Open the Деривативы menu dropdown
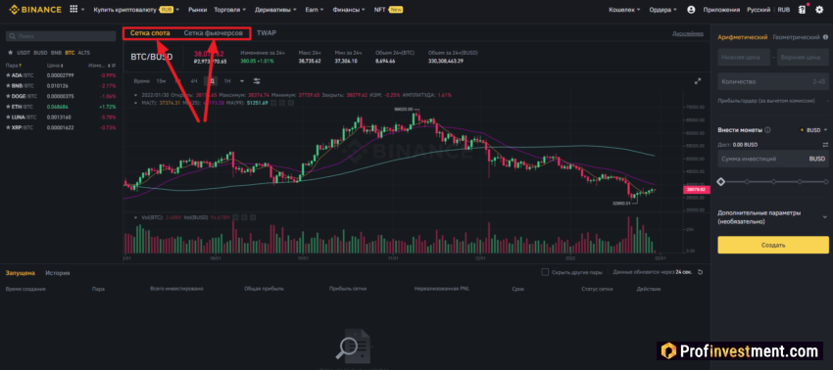This screenshot has width=833, height=370. click(275, 10)
